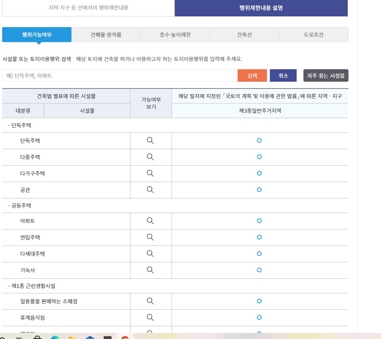Click the blue circle in 다가구주택 row
The height and width of the screenshot is (339, 381).
(259, 173)
